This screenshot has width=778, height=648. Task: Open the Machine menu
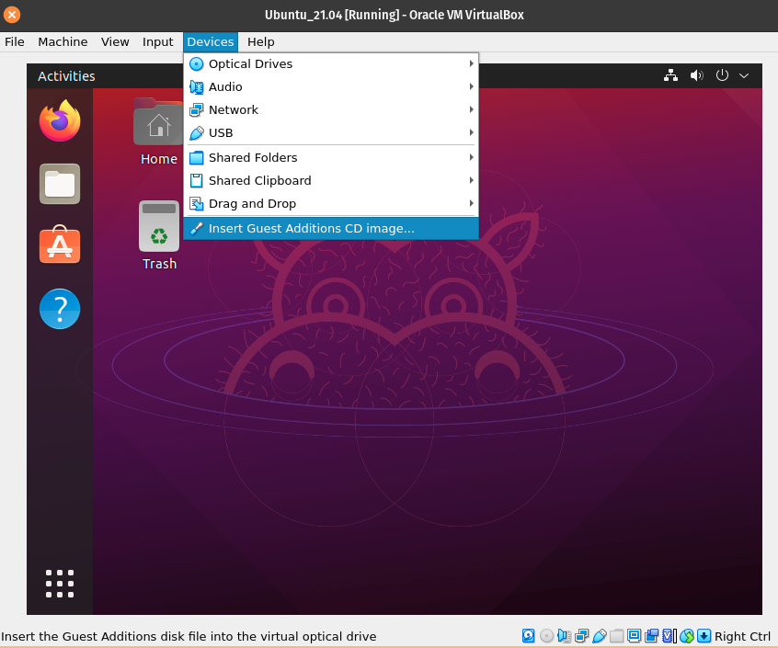click(x=63, y=42)
